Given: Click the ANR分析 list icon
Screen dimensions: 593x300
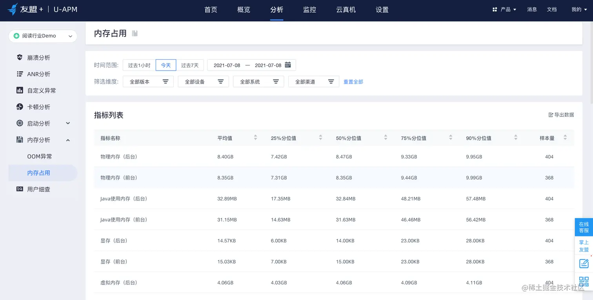Looking at the screenshot, I should click(x=20, y=74).
